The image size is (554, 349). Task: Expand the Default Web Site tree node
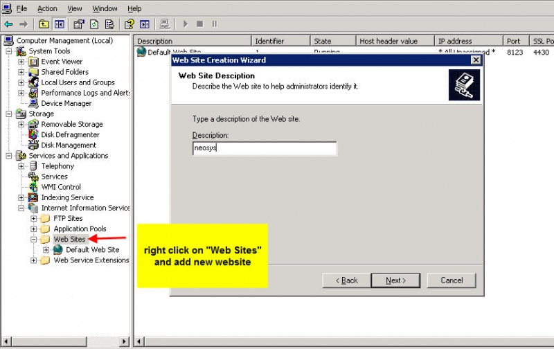coord(46,250)
